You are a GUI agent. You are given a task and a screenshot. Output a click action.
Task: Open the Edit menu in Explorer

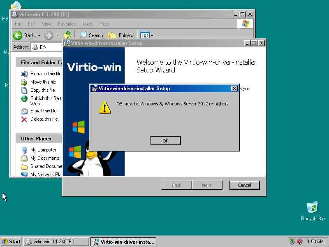(x=32, y=24)
